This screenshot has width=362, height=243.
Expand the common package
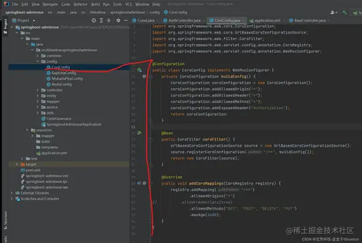pos(38,56)
